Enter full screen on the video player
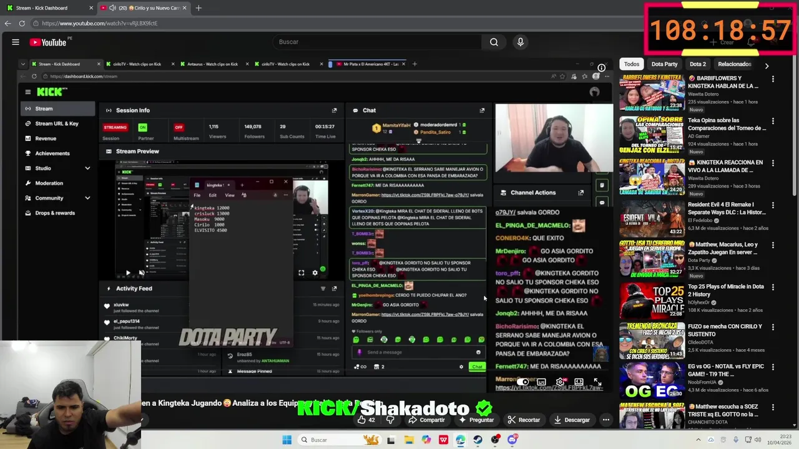The width and height of the screenshot is (799, 449). pos(597,382)
